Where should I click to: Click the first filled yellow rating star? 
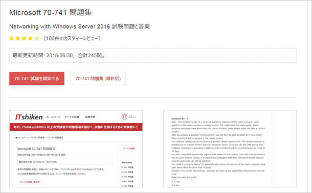[x=12, y=38]
